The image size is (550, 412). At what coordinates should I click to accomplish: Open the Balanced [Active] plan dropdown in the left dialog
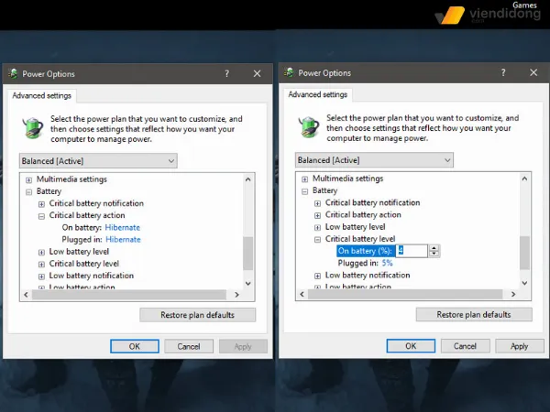point(98,161)
